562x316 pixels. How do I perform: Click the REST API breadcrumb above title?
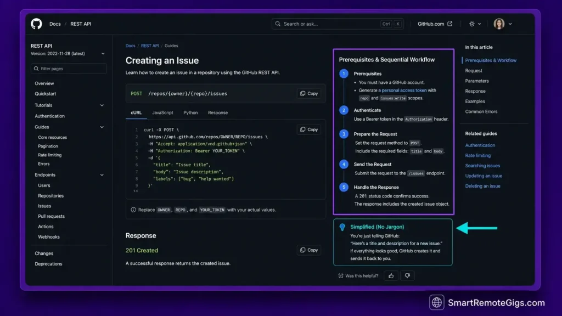click(150, 46)
